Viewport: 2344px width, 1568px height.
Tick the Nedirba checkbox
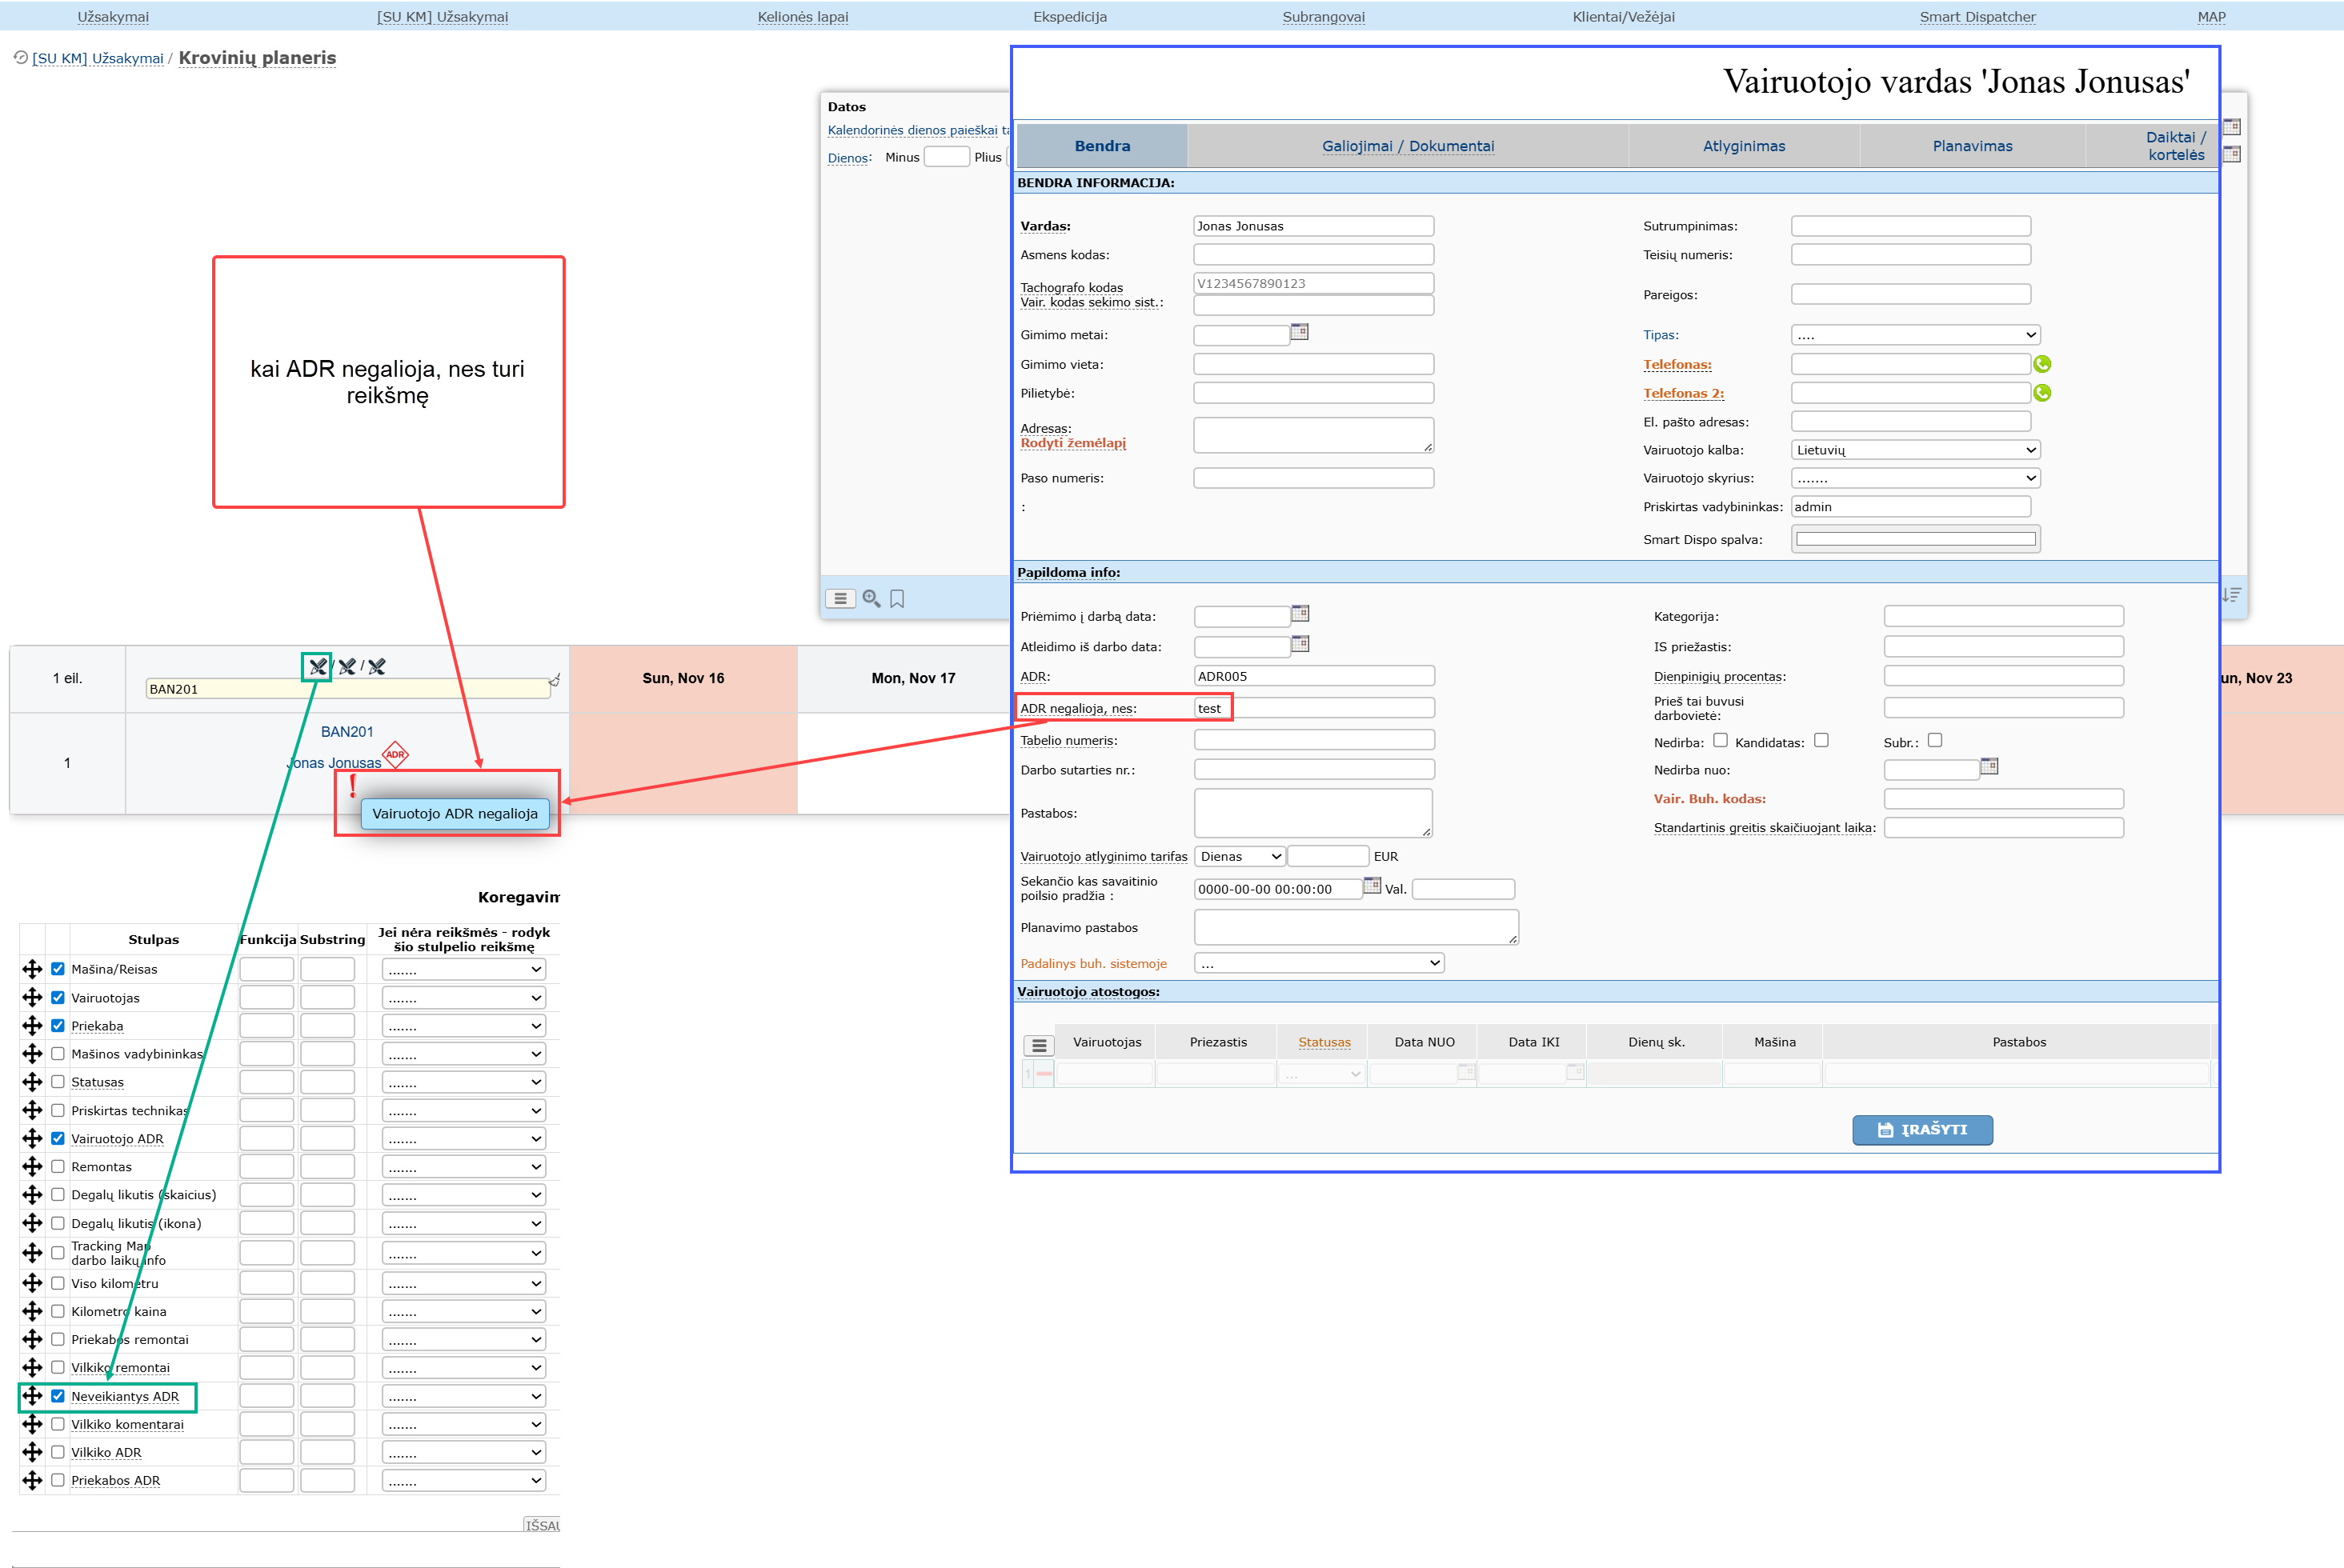(1721, 740)
